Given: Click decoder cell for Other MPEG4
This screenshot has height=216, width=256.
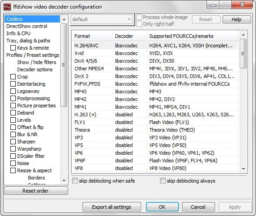Looking at the screenshot, I should coord(126,69).
